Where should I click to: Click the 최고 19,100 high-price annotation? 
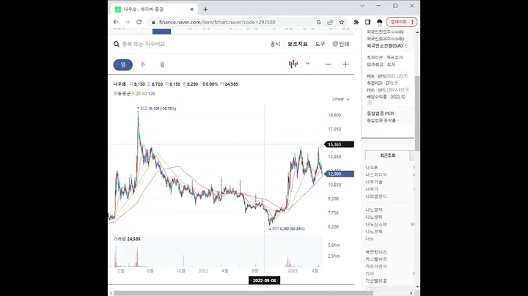point(157,108)
